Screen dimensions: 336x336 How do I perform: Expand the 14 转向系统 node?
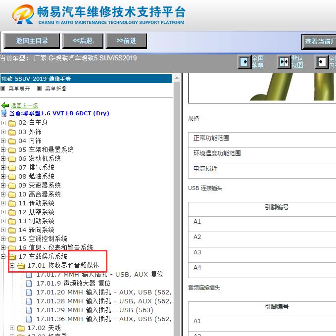(x=3, y=230)
